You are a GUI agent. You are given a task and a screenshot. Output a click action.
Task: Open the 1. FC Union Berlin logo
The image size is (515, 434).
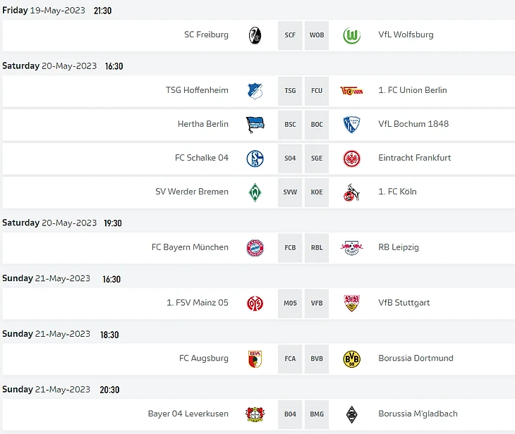tap(351, 91)
